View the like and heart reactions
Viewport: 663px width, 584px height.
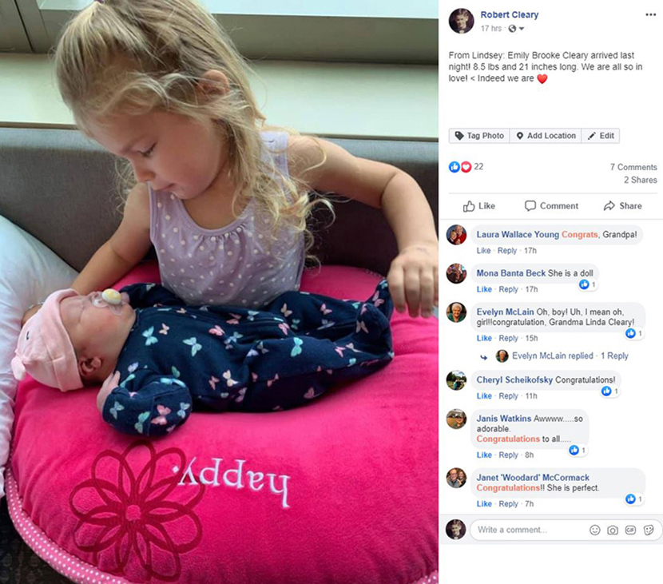pyautogui.click(x=466, y=167)
